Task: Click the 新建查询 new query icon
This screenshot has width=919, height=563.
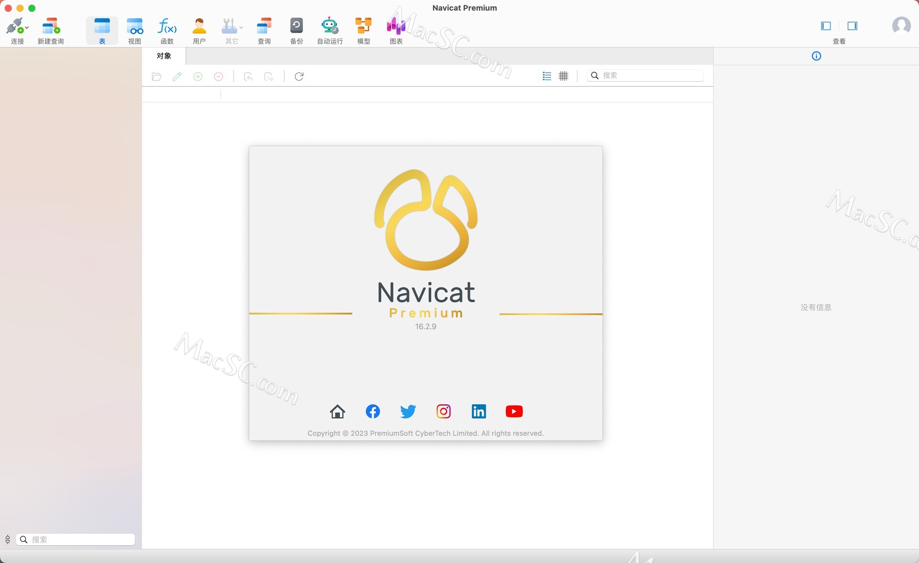Action: [x=51, y=26]
